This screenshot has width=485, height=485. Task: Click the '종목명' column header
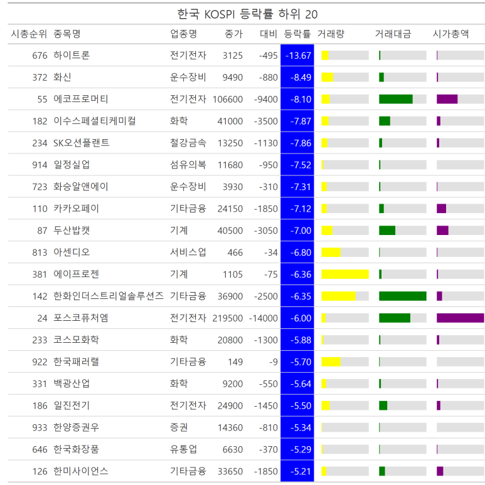coord(67,34)
